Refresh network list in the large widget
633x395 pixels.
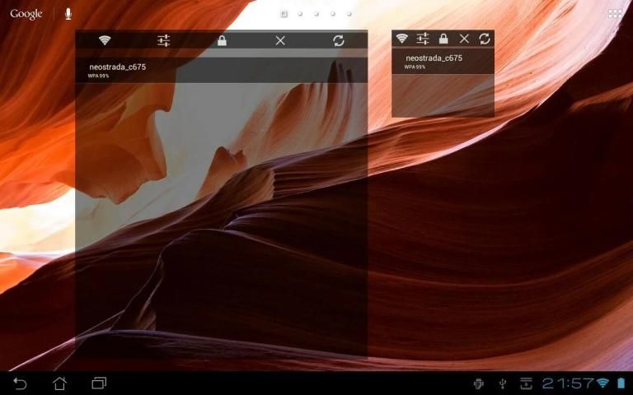pyautogui.click(x=338, y=40)
